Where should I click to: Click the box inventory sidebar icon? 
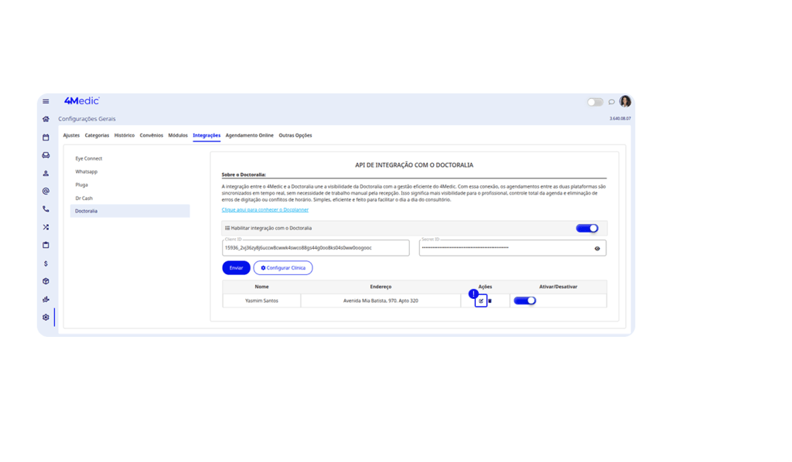46,281
